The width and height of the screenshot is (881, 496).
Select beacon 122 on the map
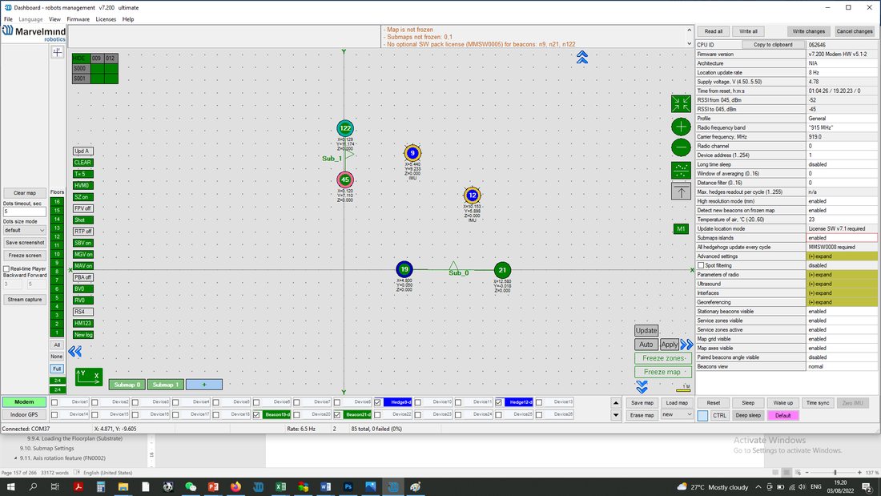coord(345,128)
